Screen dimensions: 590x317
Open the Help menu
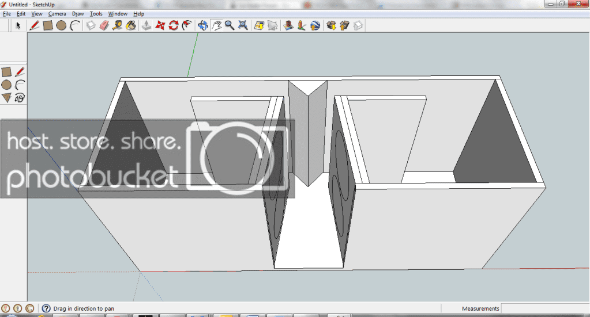pyautogui.click(x=138, y=13)
